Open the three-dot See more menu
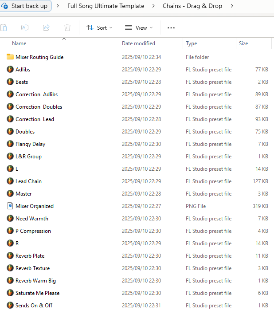Viewport: 274px width, 314px height. coord(171,28)
